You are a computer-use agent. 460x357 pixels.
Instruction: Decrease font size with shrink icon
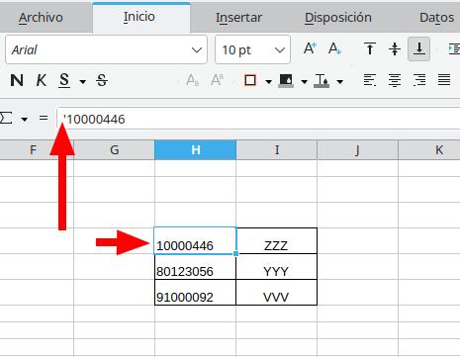click(x=335, y=48)
